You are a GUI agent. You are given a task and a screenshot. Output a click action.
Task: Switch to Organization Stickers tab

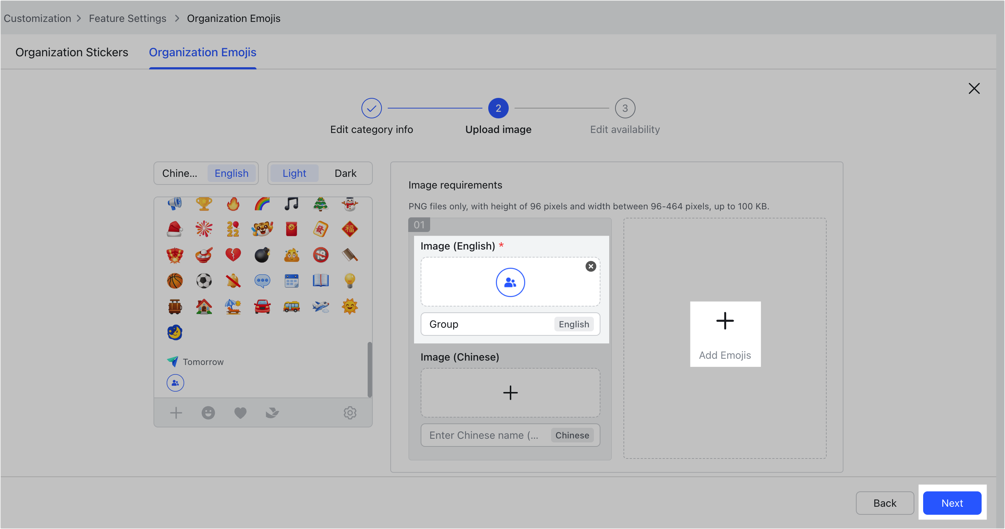pyautogui.click(x=72, y=52)
